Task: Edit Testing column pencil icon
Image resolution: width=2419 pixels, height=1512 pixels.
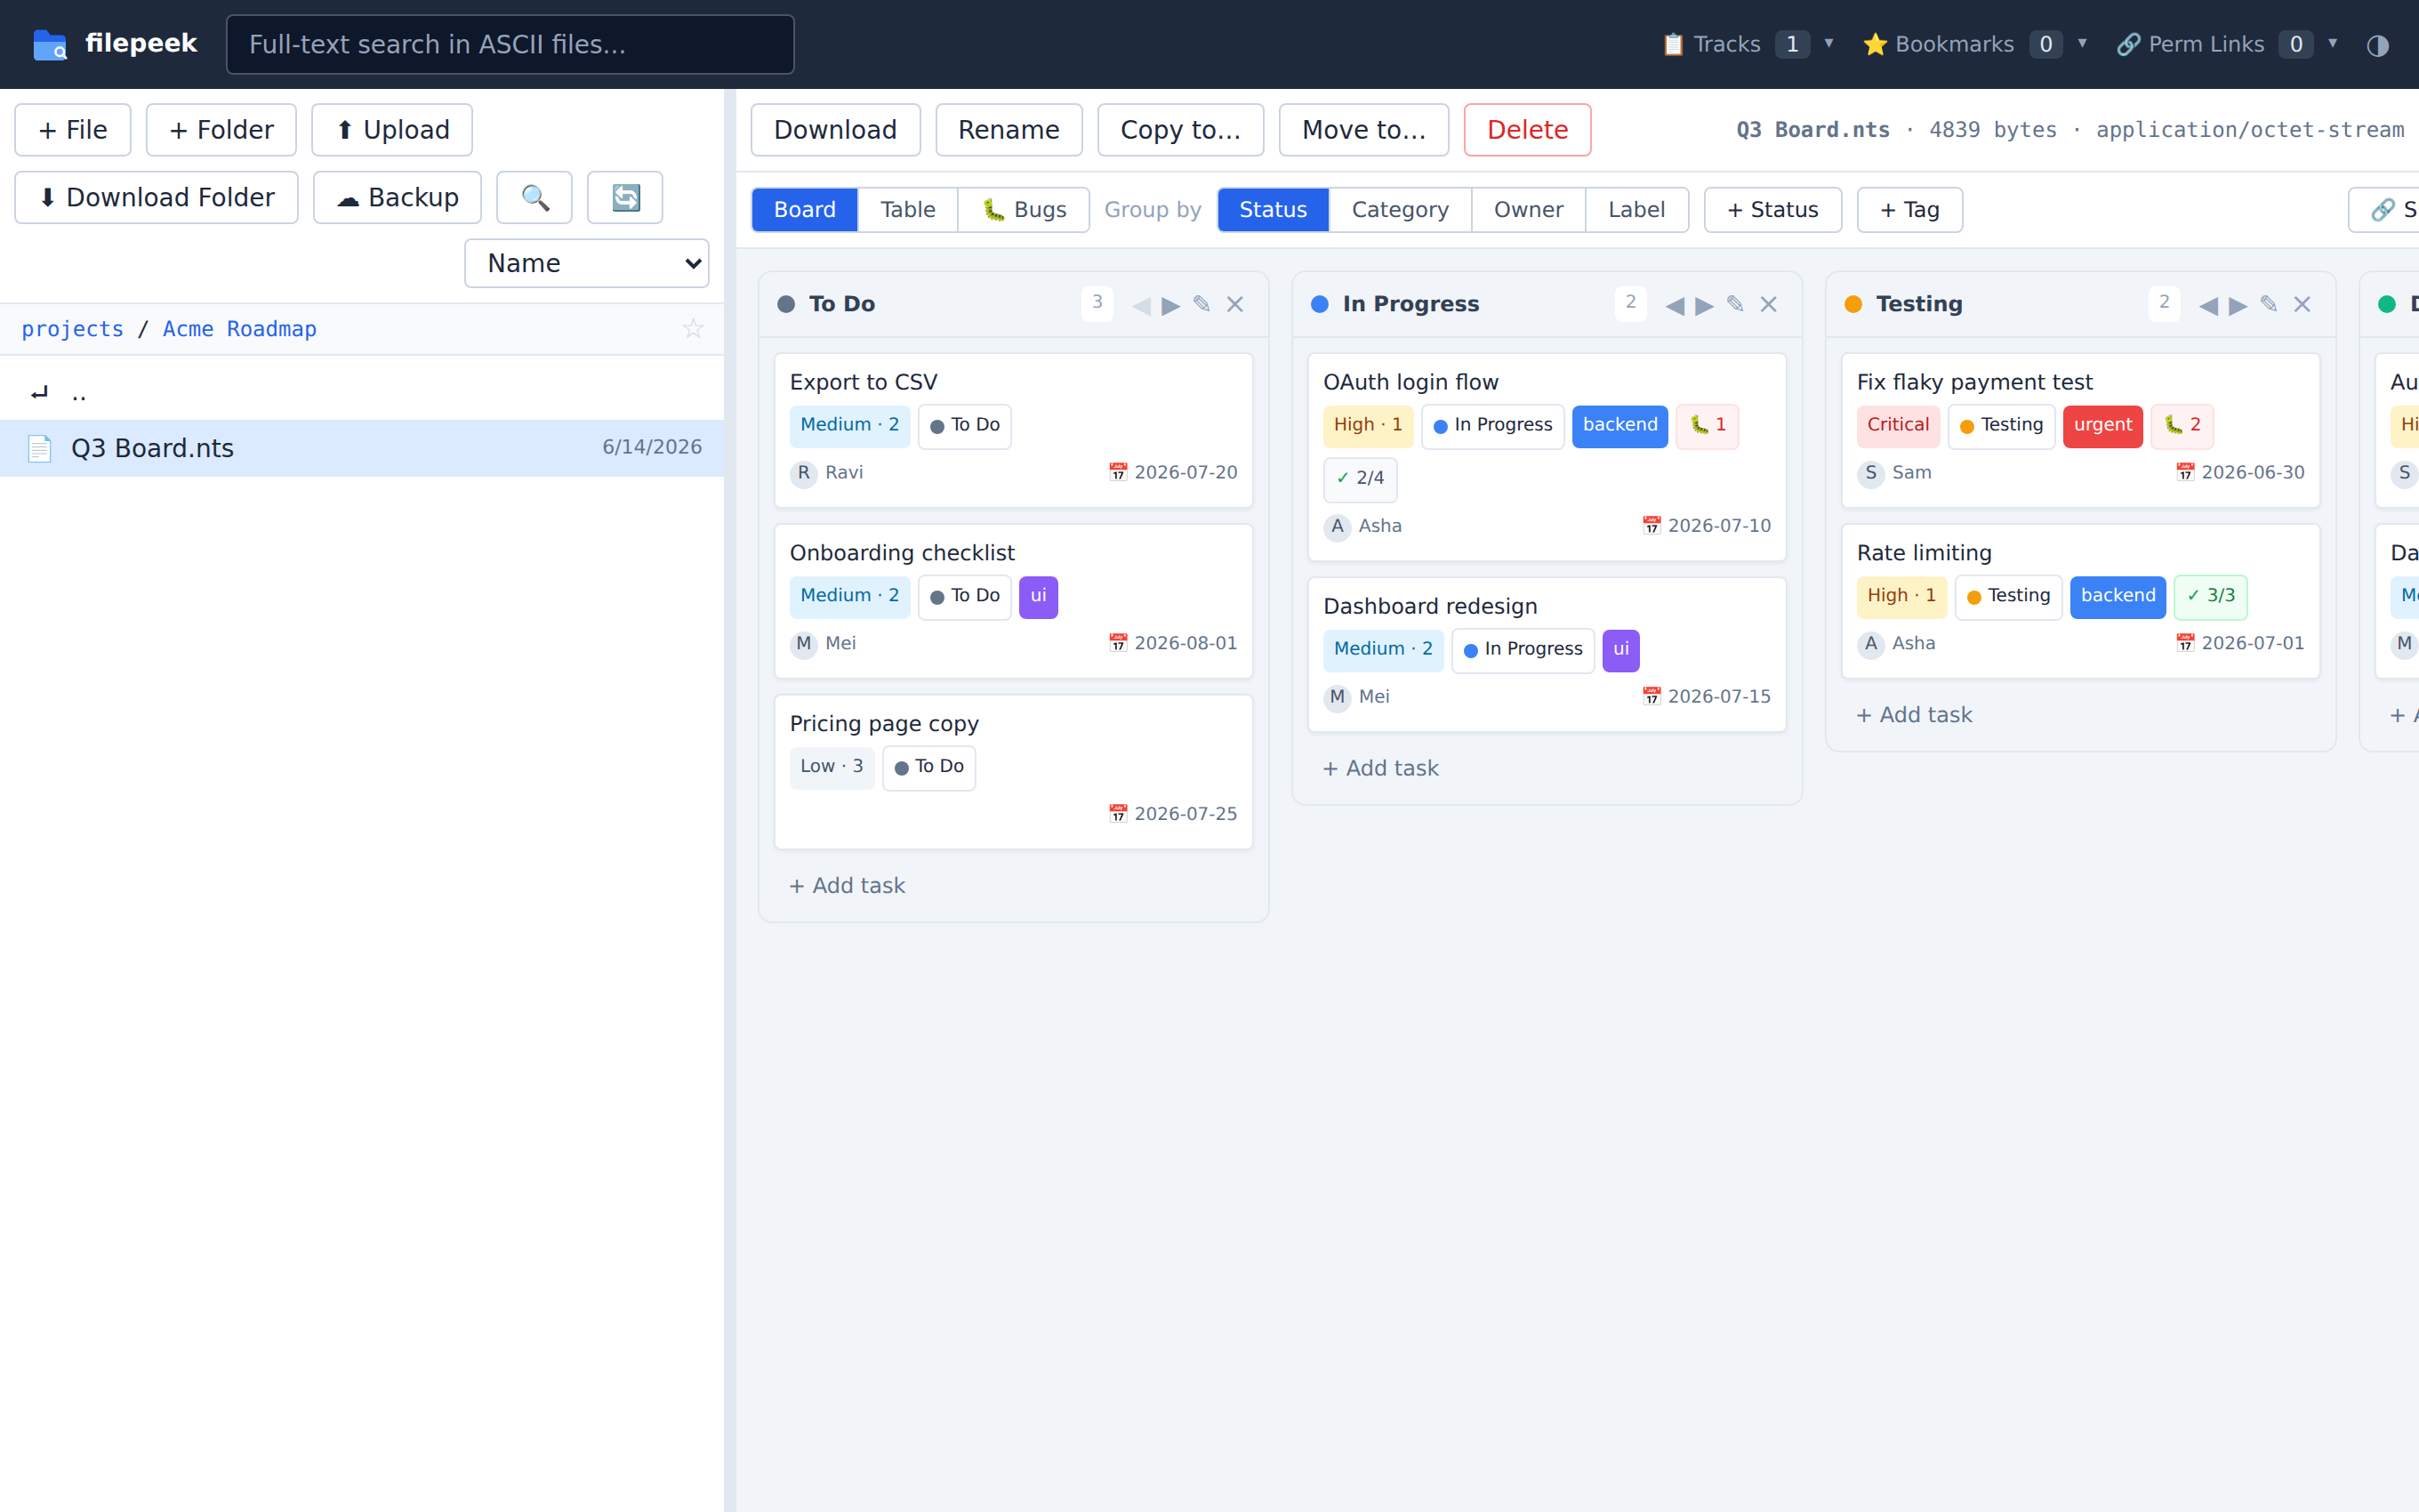Action: coord(2270,304)
